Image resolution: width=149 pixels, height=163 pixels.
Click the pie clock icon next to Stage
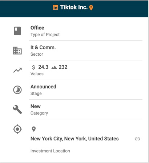pyautogui.click(x=17, y=90)
